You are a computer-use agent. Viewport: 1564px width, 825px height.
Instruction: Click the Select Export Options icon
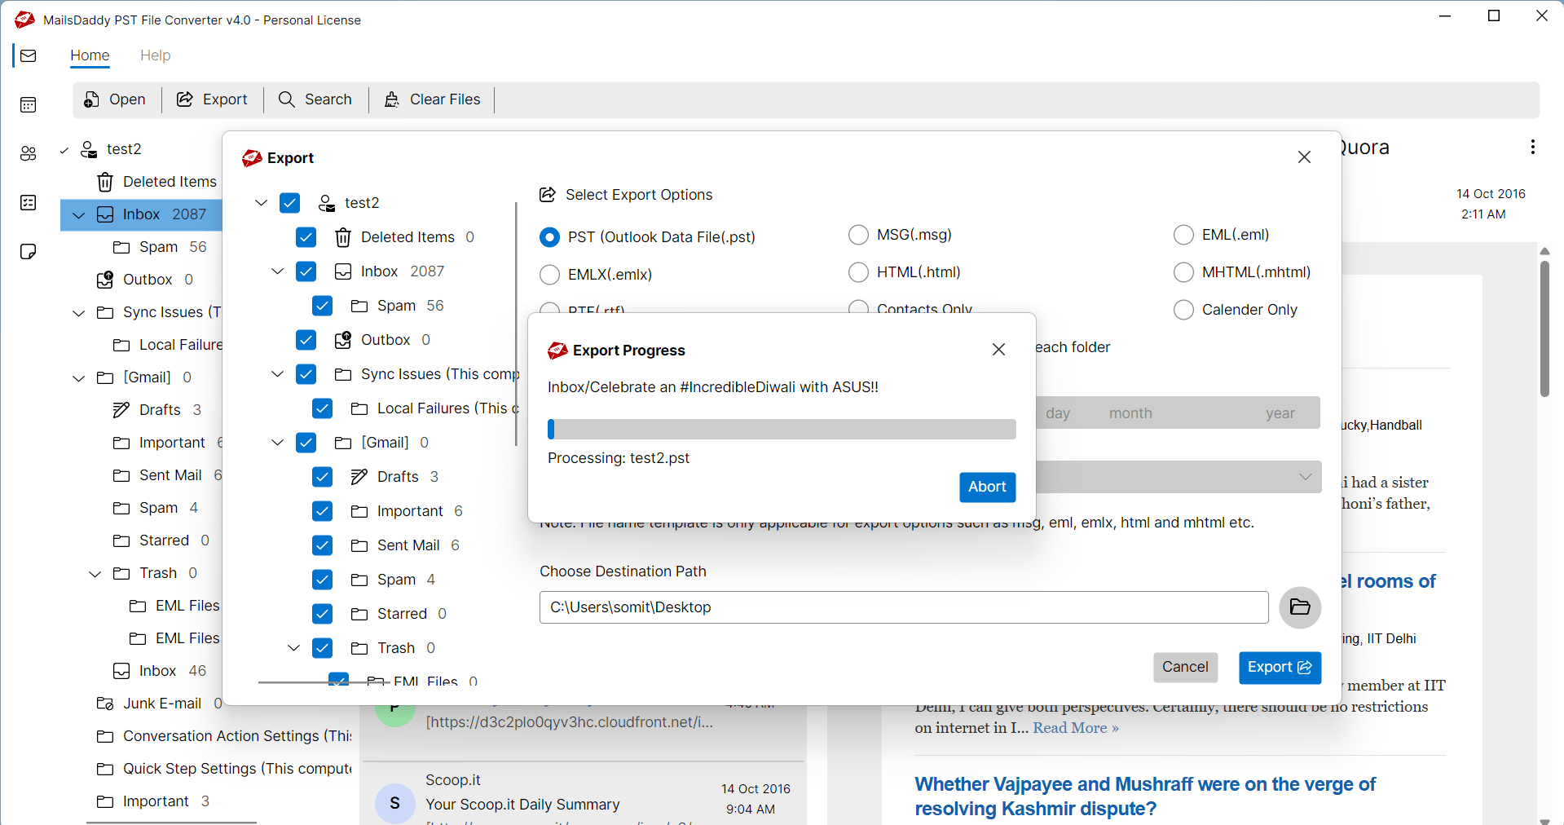point(548,195)
